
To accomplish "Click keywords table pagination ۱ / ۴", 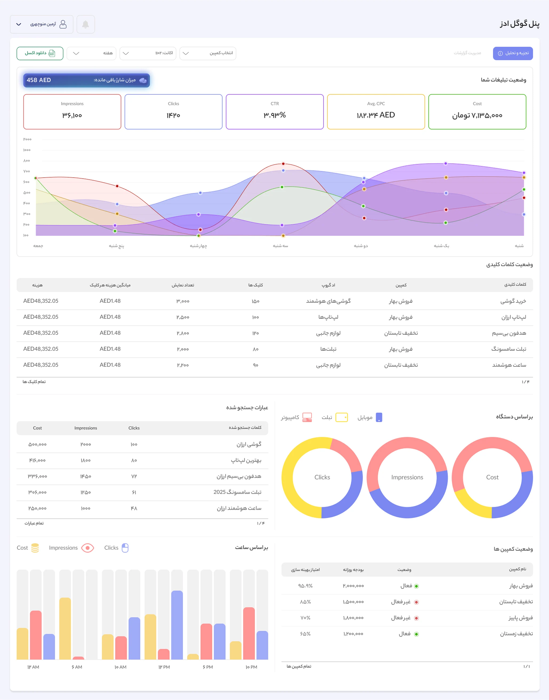I will click(525, 382).
